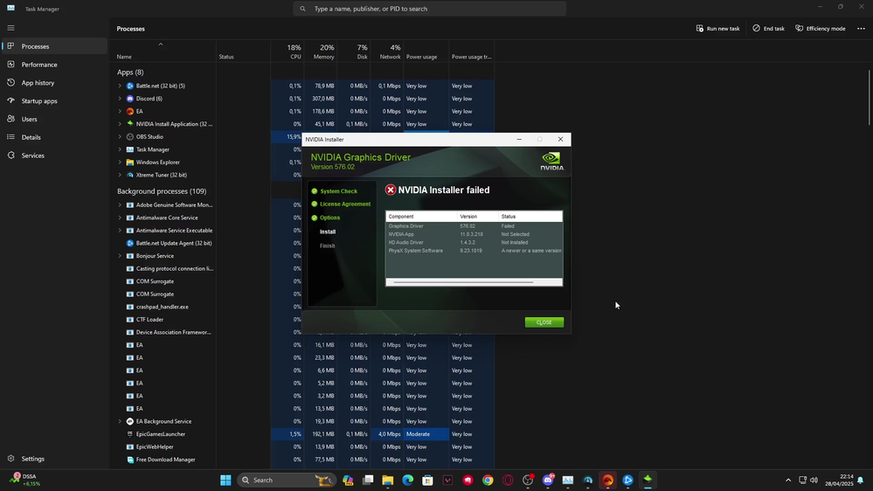Expand the Windows Explorer process
873x491 pixels.
pos(120,162)
